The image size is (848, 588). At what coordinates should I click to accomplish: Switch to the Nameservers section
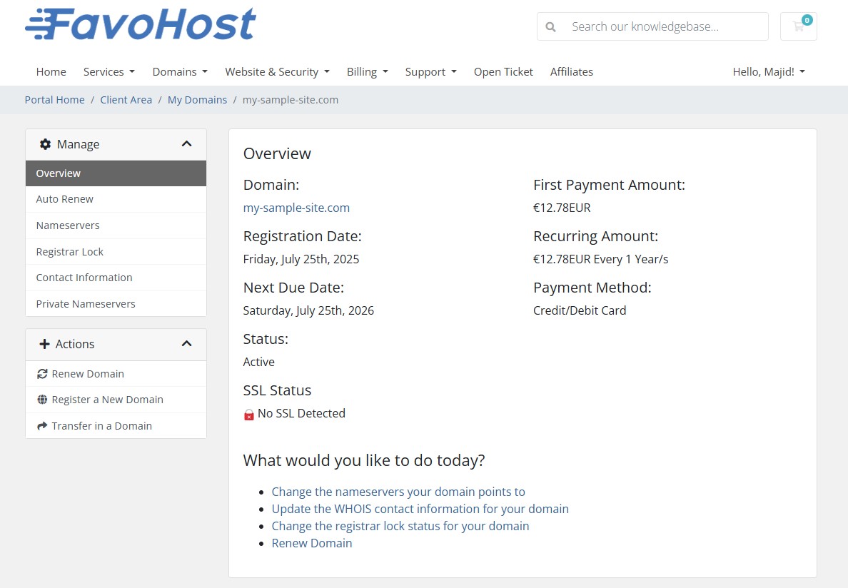tap(67, 225)
